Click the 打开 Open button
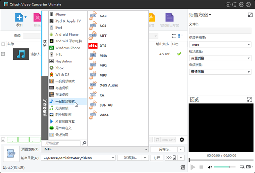This screenshot has width=255, height=173. (157, 158)
